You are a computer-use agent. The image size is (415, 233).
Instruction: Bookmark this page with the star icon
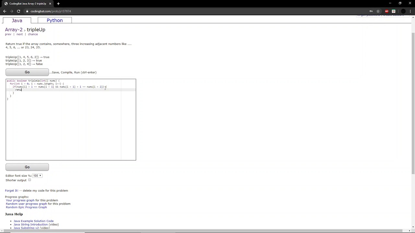point(378,11)
